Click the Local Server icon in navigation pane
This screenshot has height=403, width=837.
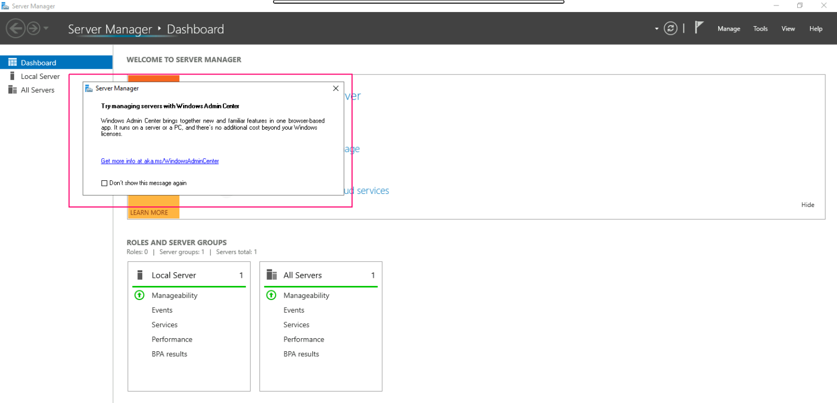tap(13, 76)
